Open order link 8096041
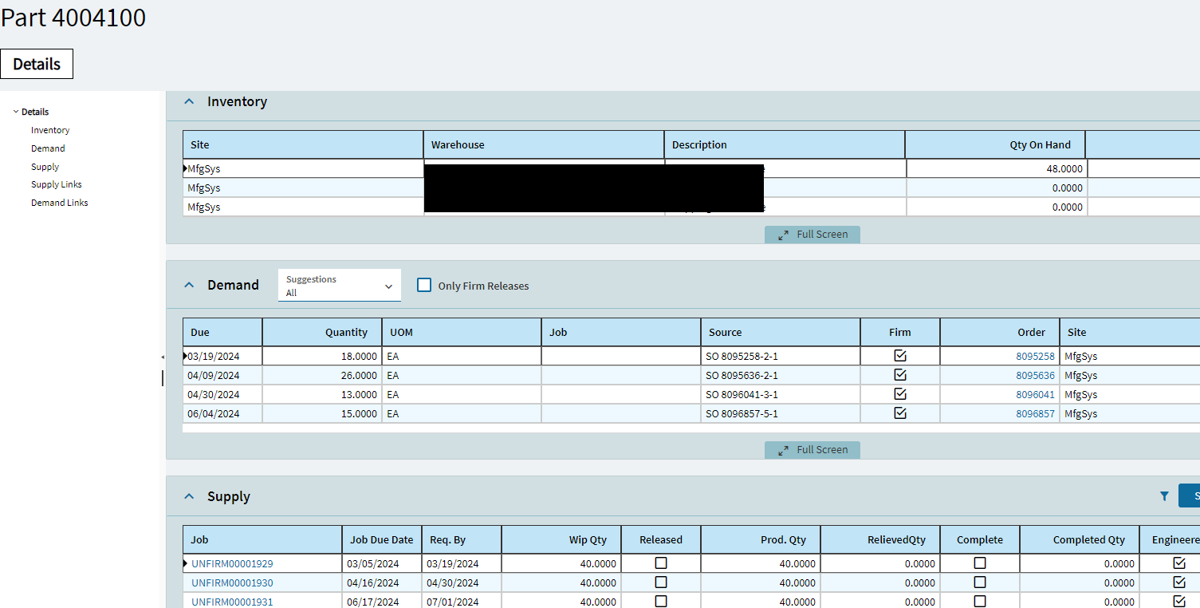This screenshot has width=1200, height=608. coord(1035,394)
